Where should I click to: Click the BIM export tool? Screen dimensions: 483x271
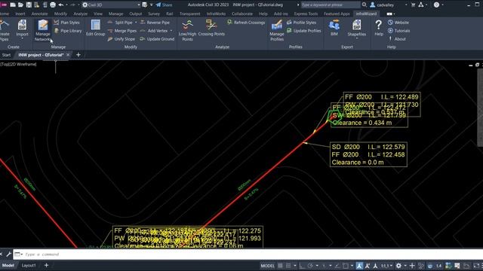click(334, 29)
